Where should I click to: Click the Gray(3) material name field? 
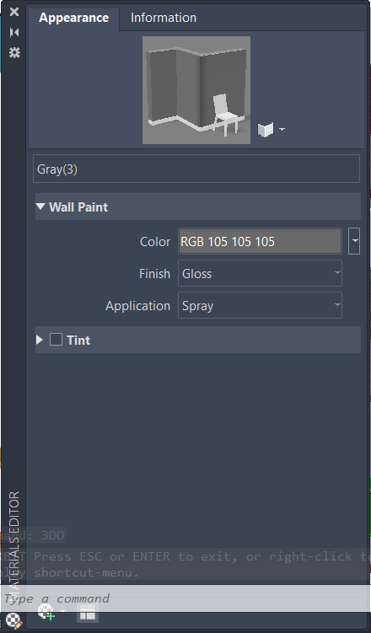point(196,169)
